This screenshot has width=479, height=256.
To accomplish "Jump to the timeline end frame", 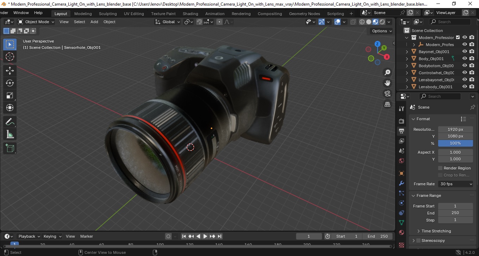I will point(219,236).
